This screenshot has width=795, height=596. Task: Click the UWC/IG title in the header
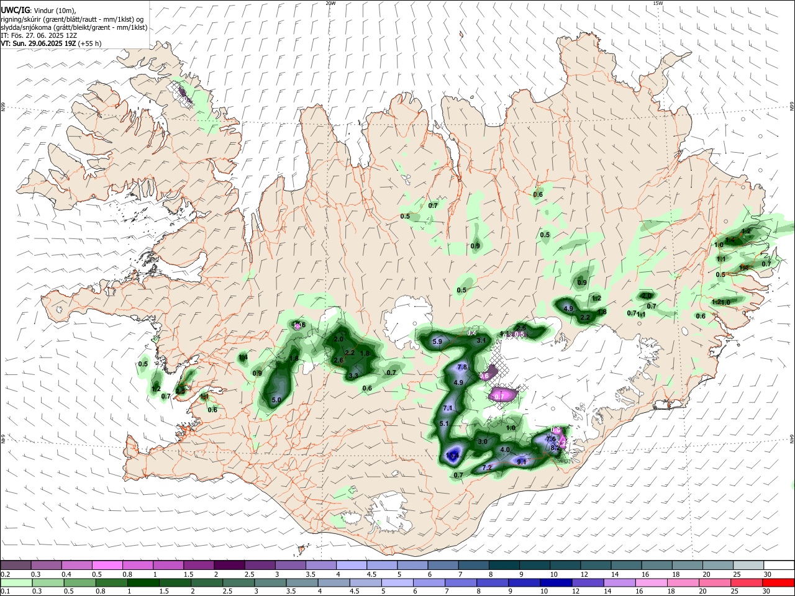coord(15,9)
